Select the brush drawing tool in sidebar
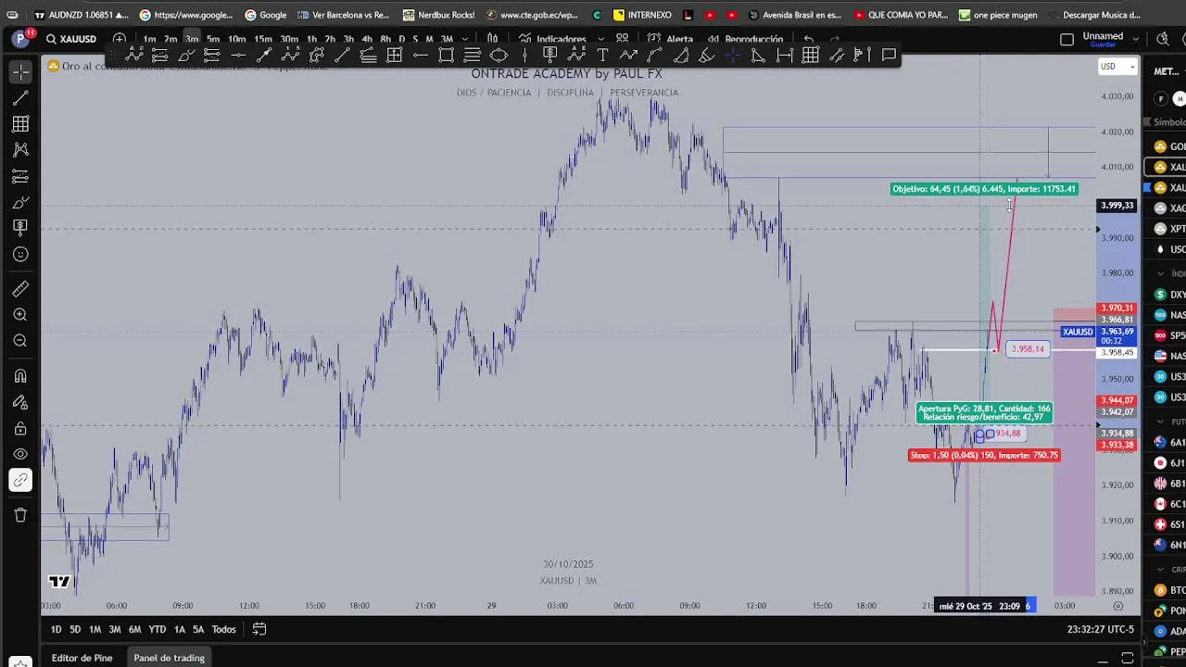 pos(20,202)
